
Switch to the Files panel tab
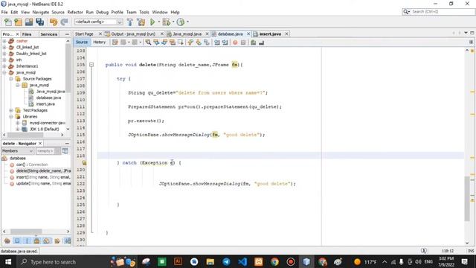pos(27,34)
